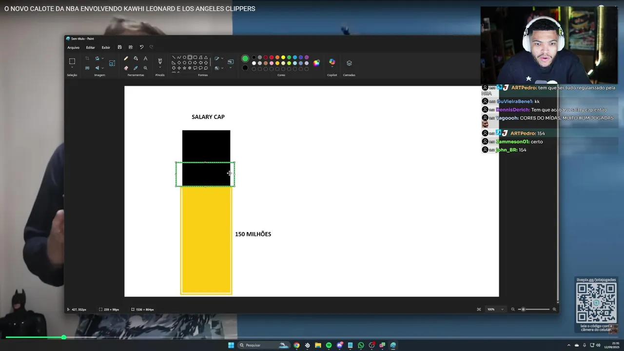Viewport: 624px width, 351px height.
Task: Select the Magnifier tool
Action: pyautogui.click(x=145, y=68)
